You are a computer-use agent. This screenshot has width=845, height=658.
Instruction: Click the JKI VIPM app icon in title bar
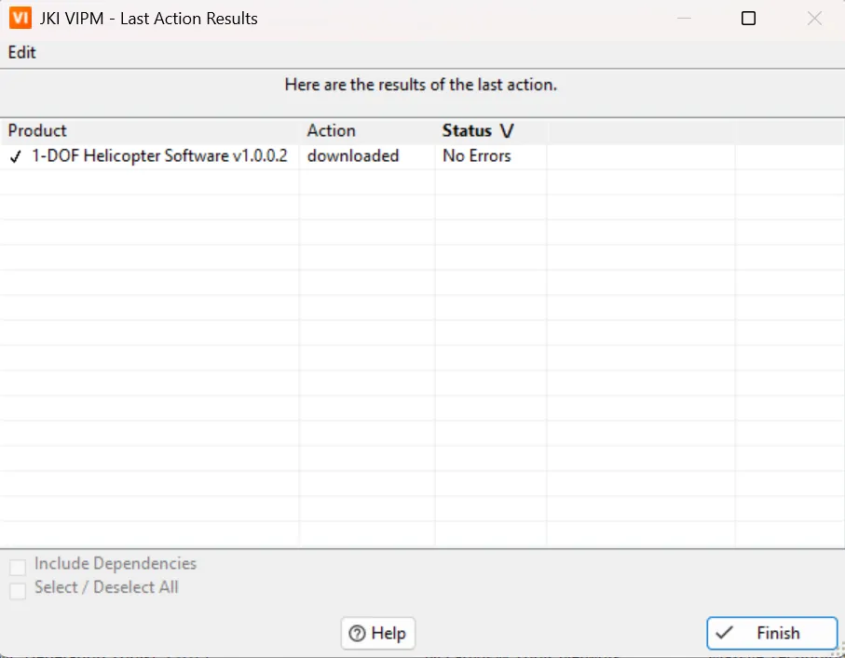pos(20,18)
